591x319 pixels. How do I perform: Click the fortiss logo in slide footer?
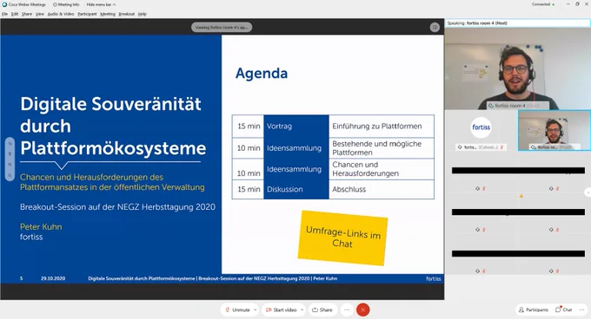pos(433,278)
